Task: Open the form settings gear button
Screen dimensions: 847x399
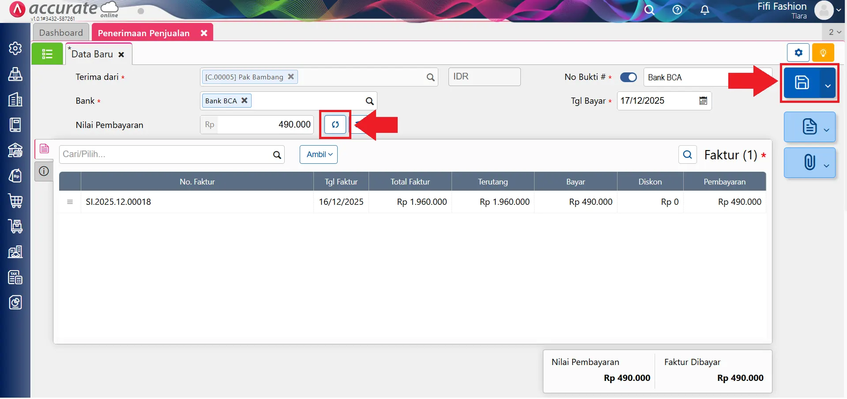Action: pos(798,53)
